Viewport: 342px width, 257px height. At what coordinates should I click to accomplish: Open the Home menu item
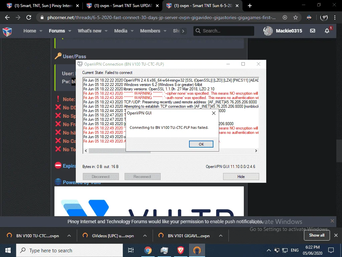(30, 31)
